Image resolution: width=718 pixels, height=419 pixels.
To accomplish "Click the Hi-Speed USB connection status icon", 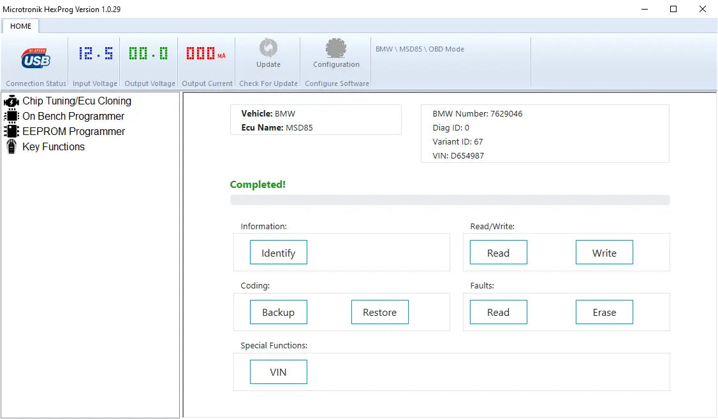I will [36, 58].
